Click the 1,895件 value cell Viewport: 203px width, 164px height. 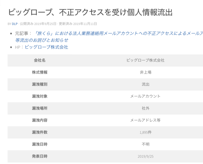tap(146, 132)
